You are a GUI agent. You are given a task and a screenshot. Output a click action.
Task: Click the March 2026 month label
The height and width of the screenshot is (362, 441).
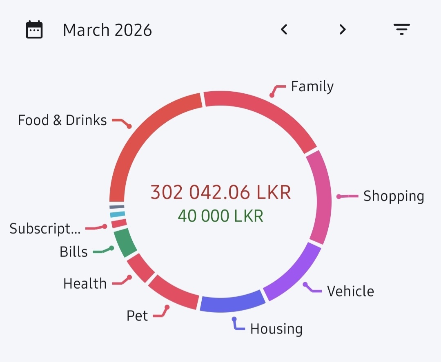pyautogui.click(x=107, y=30)
